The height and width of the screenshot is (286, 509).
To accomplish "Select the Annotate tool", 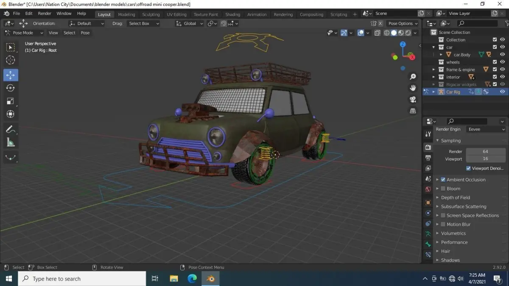I will [11, 129].
